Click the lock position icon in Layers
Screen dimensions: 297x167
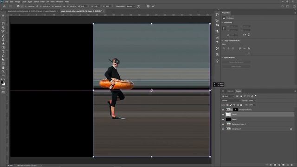[x=234, y=105]
